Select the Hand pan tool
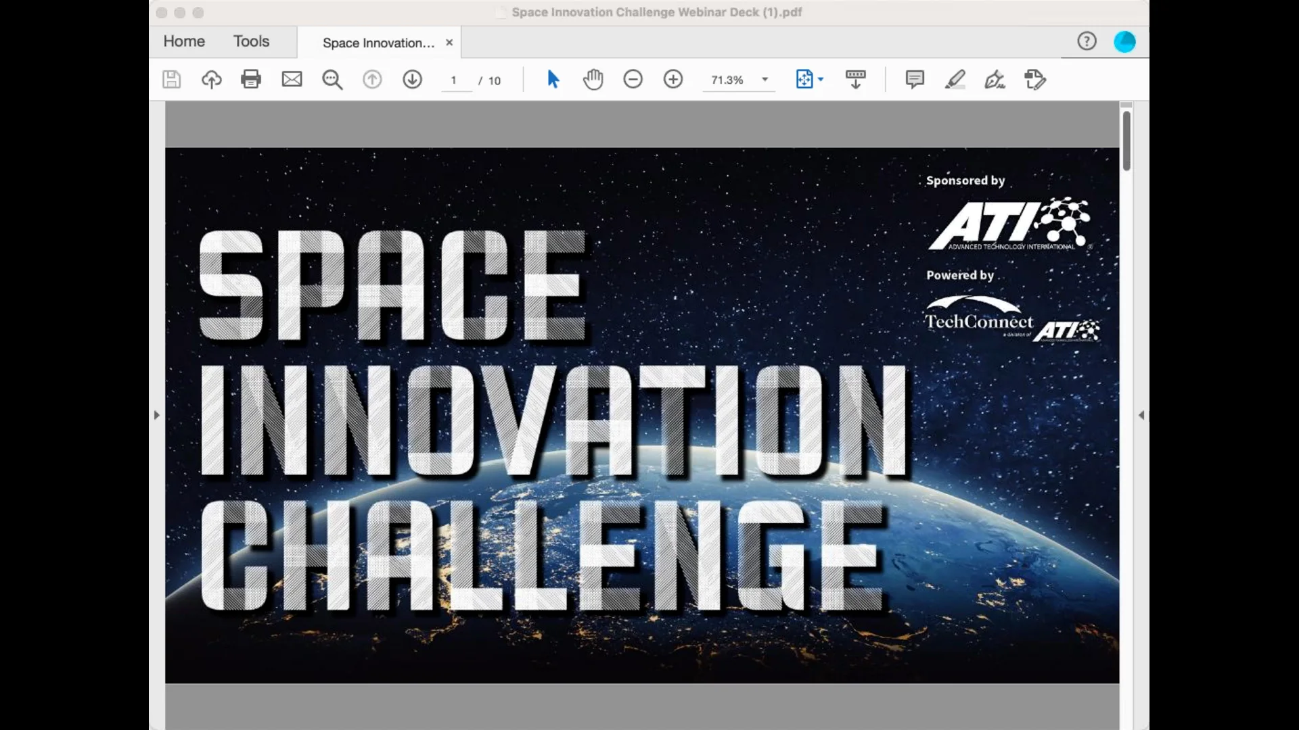 click(593, 79)
